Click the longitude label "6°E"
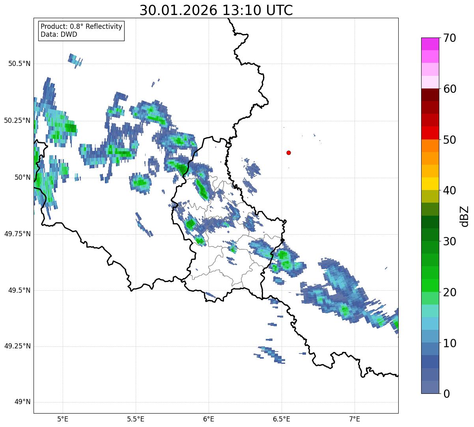This screenshot has height=427, width=474. 209,419
